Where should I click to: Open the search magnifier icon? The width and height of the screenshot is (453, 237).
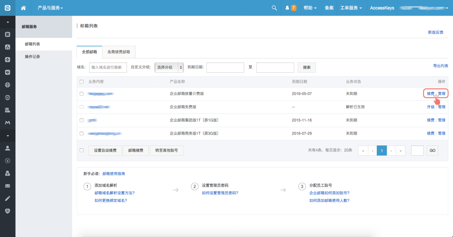[x=274, y=8]
